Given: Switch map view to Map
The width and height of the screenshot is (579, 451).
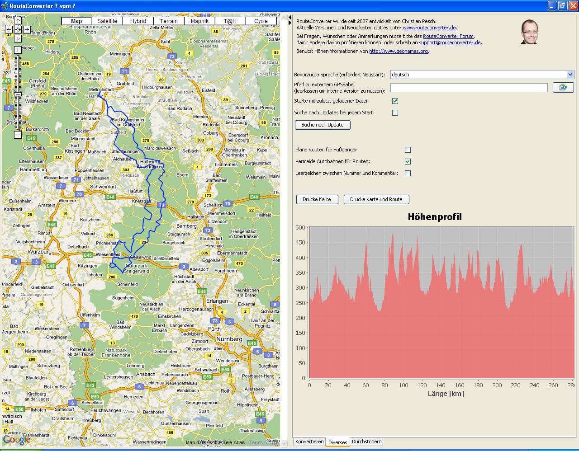Looking at the screenshot, I should click(x=76, y=21).
